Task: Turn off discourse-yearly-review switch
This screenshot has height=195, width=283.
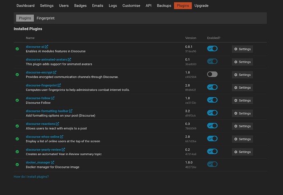Action: coord(212,152)
